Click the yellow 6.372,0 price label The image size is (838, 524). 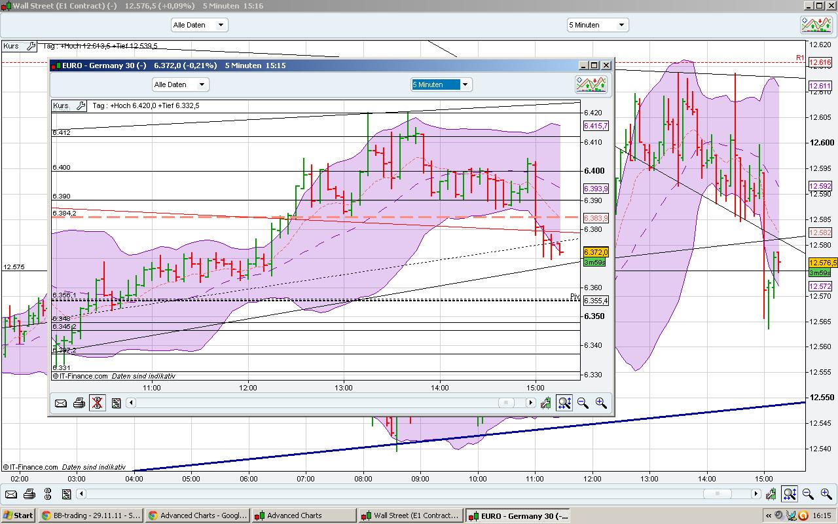596,252
